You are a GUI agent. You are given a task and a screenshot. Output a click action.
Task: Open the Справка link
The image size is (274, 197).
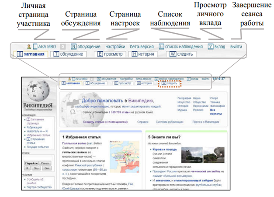pyautogui.click(x=142, y=122)
